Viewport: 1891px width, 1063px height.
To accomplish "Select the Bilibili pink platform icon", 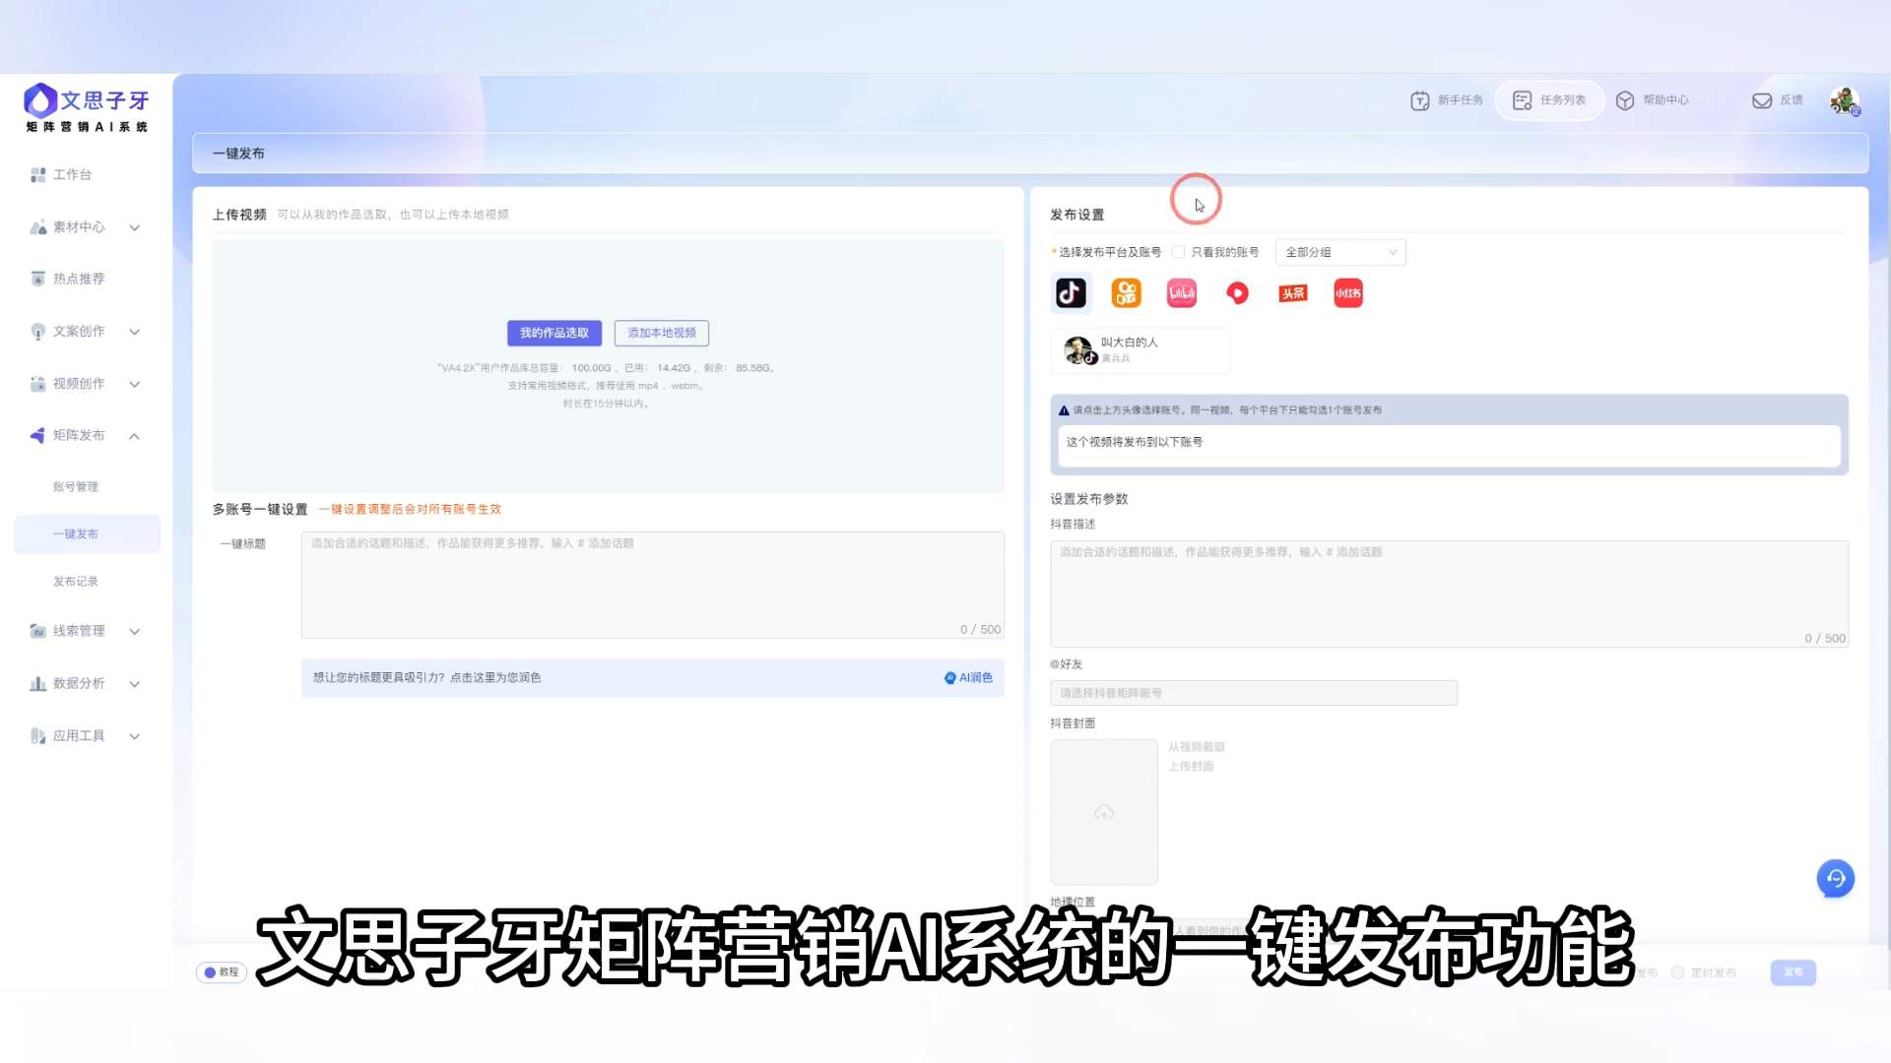I will pos(1182,292).
